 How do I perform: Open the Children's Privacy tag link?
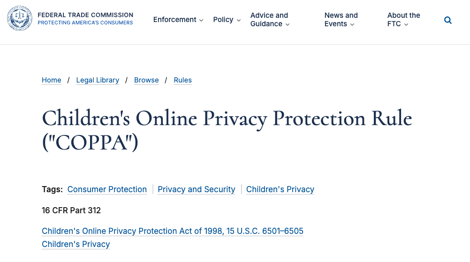click(x=280, y=189)
